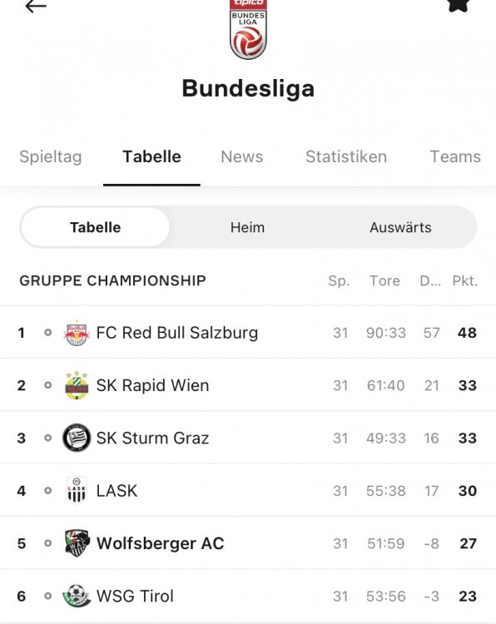Open WSG Tirol team name

point(135,597)
